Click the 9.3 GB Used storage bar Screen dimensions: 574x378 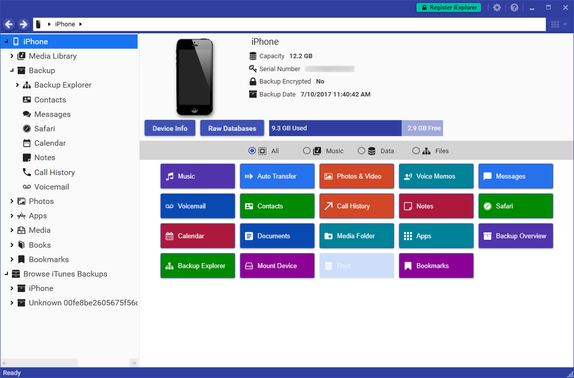pos(335,128)
